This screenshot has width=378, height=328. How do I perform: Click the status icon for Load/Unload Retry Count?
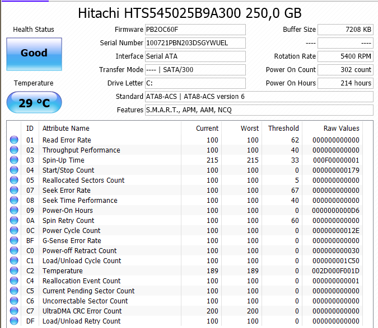(x=14, y=321)
